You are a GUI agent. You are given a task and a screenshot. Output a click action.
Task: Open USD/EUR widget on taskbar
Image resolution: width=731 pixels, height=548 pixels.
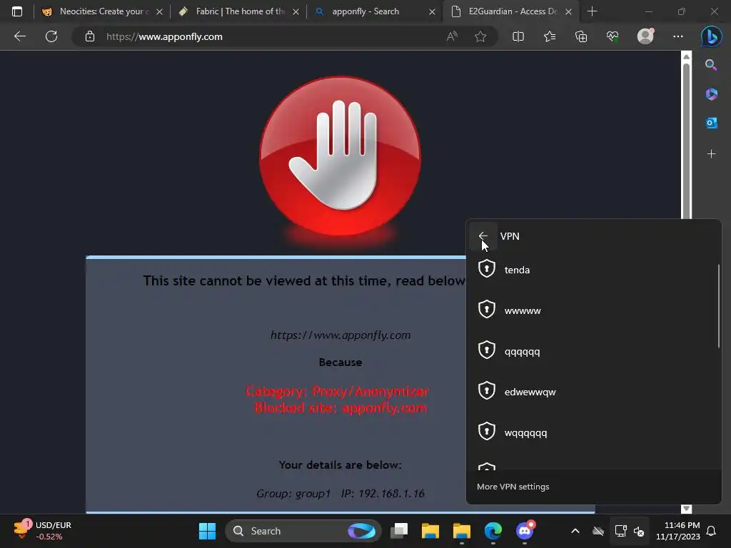point(43,531)
